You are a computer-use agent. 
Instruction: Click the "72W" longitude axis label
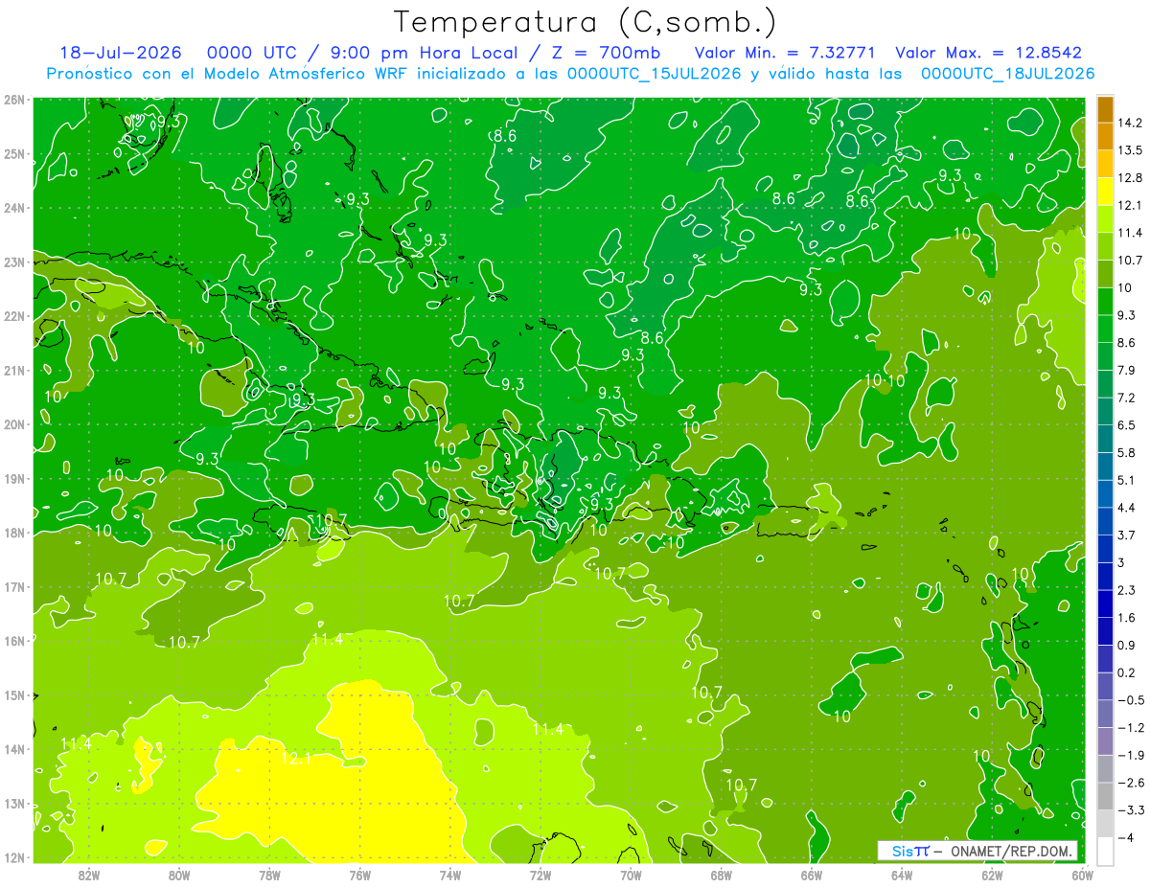tap(540, 875)
